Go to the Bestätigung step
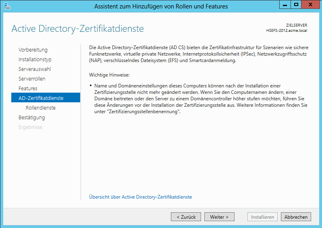 click(x=31, y=118)
